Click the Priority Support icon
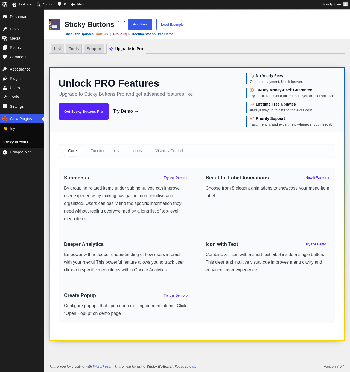This screenshot has height=372, width=350. (x=252, y=118)
